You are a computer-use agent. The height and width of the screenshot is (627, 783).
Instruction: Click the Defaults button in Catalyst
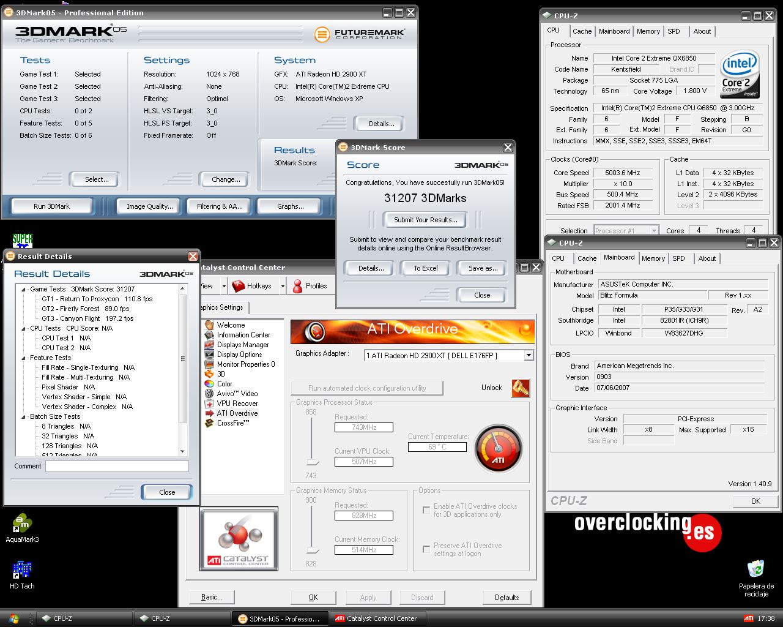[507, 598]
